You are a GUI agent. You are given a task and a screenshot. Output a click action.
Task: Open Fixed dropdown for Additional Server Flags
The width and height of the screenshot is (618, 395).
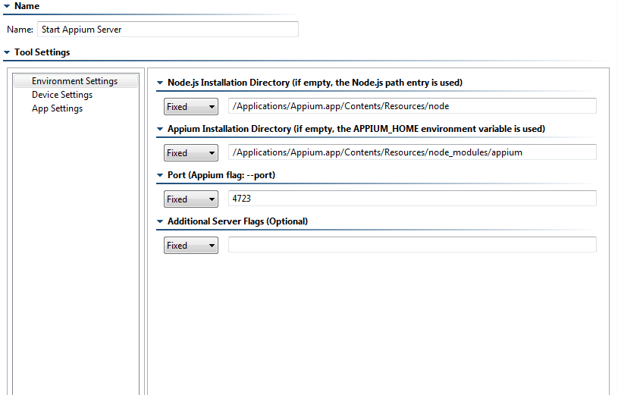191,245
